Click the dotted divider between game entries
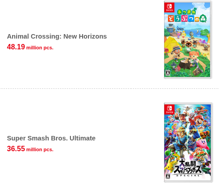 (x=109, y=88)
